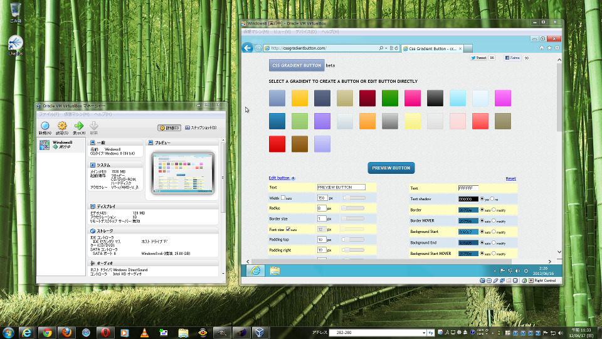Switch to the Details (詳細) view button

(169, 127)
